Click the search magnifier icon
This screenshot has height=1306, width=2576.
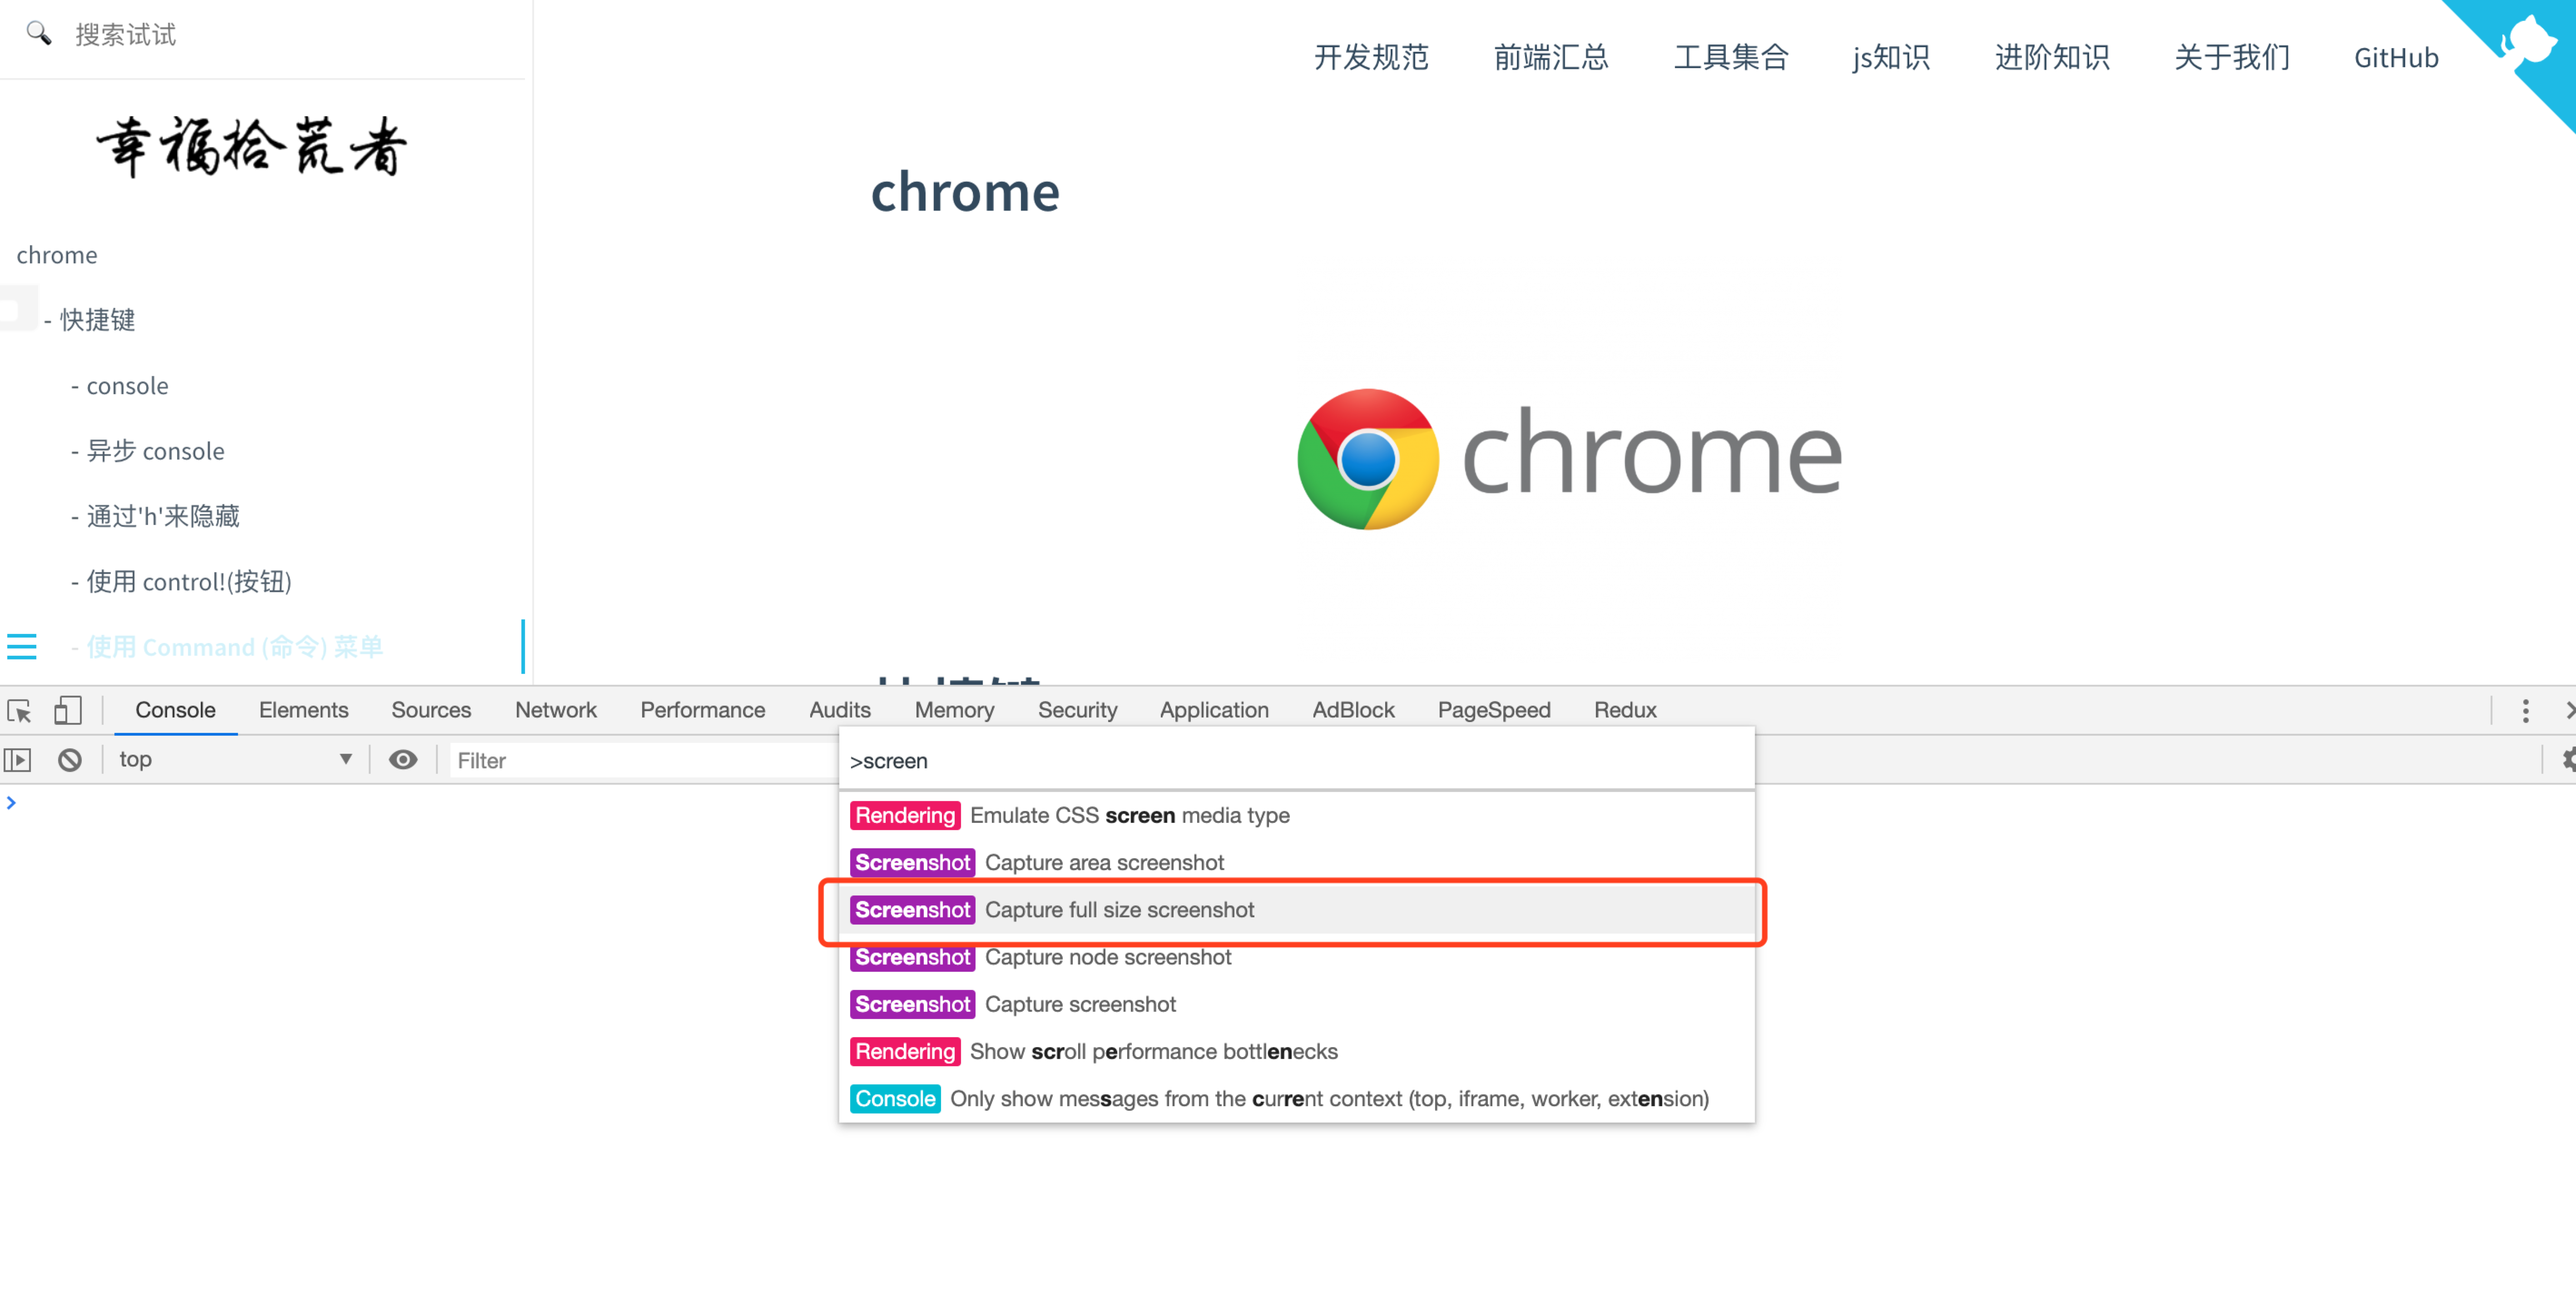pos(38,34)
